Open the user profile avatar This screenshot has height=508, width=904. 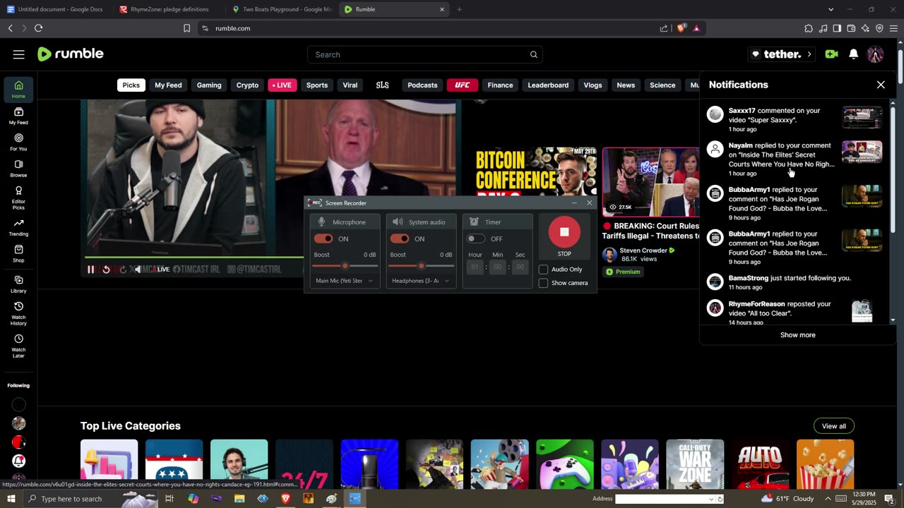[x=875, y=54]
